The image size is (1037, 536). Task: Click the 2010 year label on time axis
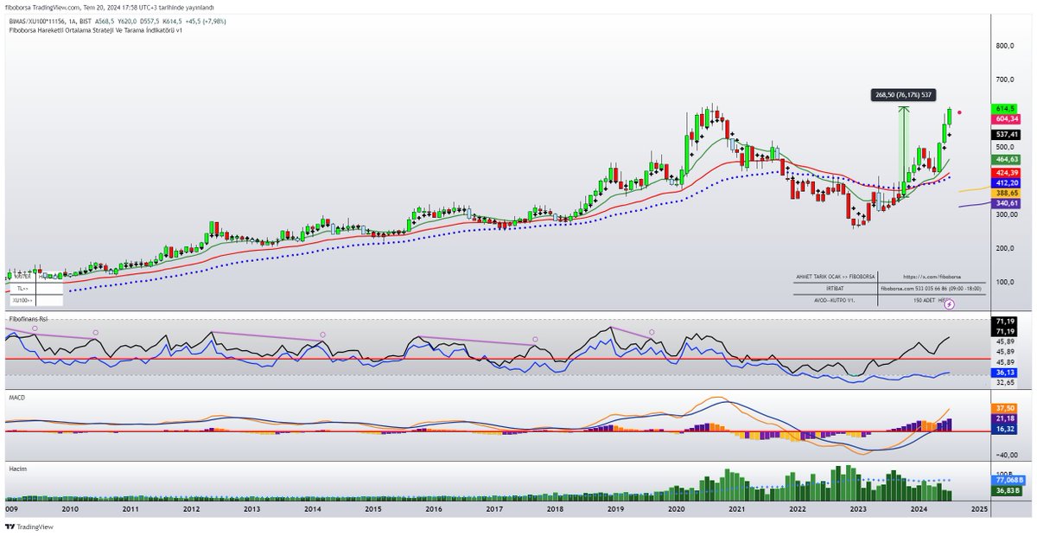(x=70, y=510)
